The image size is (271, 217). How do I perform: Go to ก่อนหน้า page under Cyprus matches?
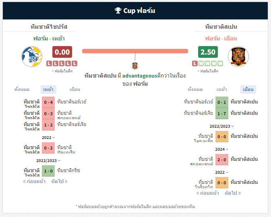tap(34, 181)
